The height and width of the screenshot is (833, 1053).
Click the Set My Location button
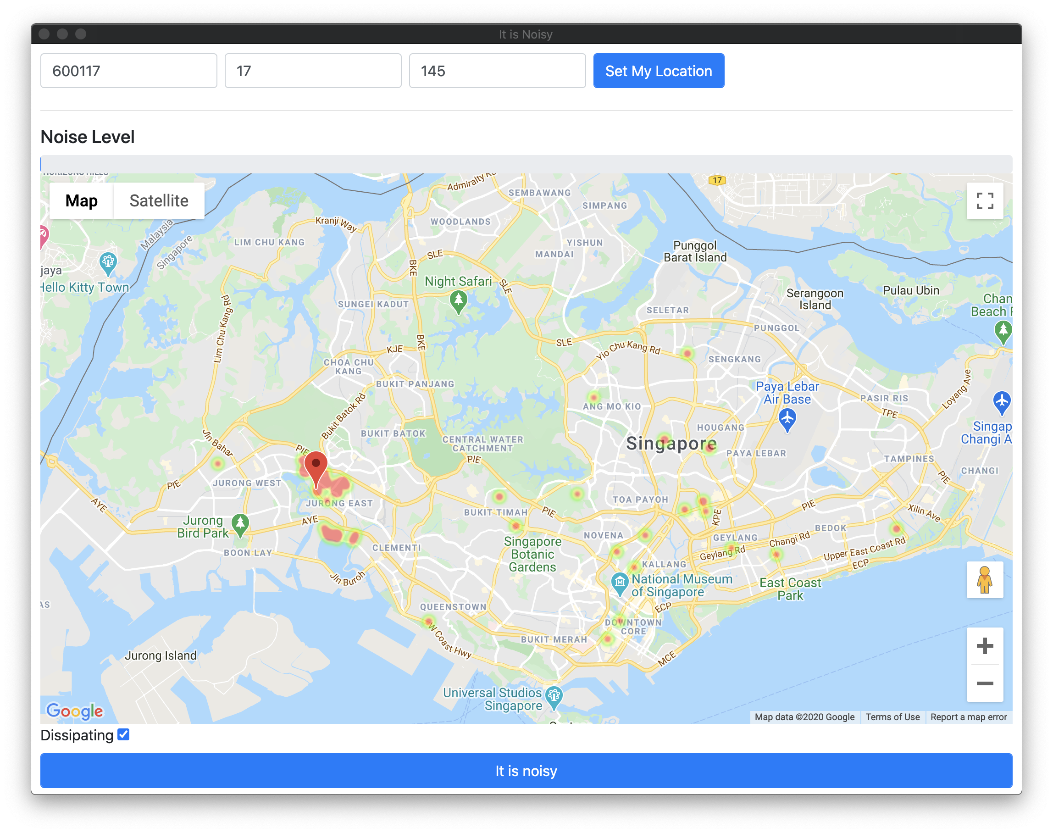coord(659,71)
